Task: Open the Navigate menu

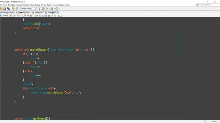Action: coord(12,5)
